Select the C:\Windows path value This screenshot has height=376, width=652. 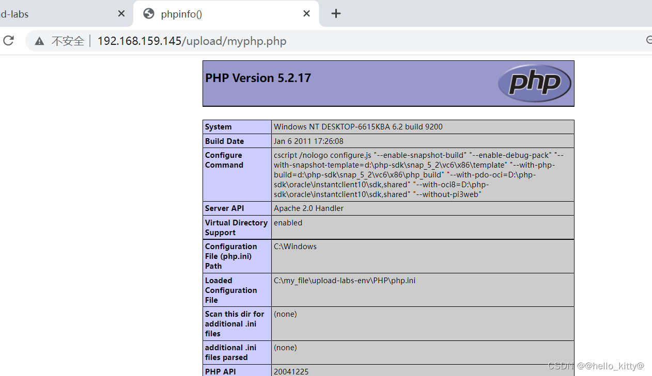(x=295, y=247)
